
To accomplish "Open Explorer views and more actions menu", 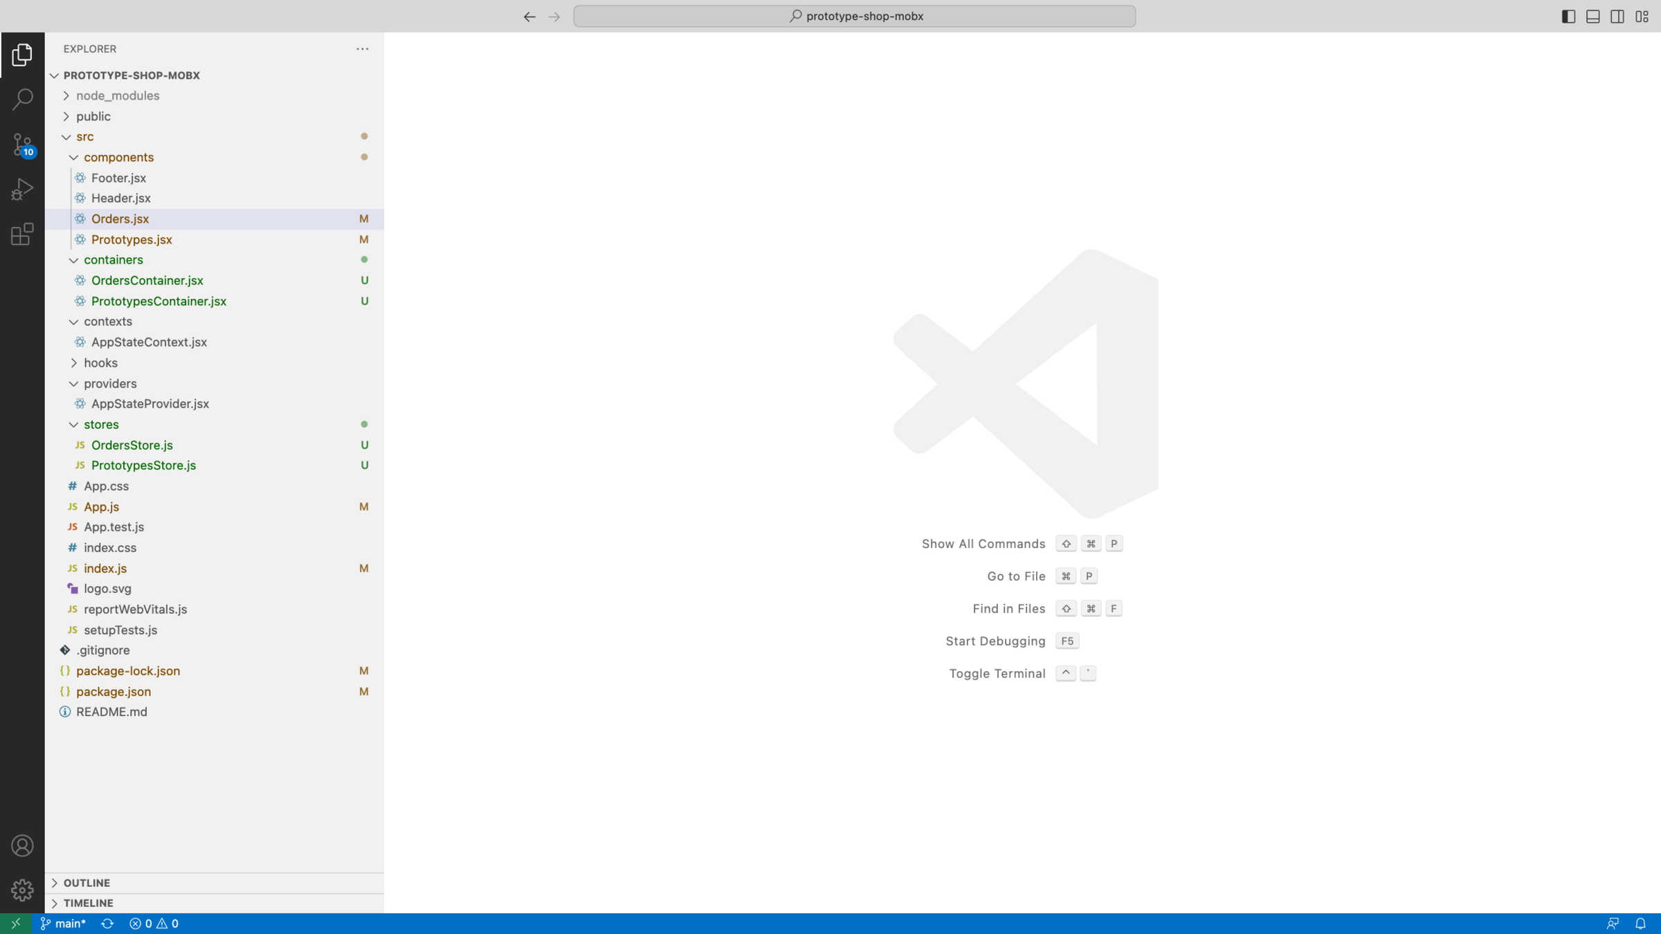I will coord(362,49).
